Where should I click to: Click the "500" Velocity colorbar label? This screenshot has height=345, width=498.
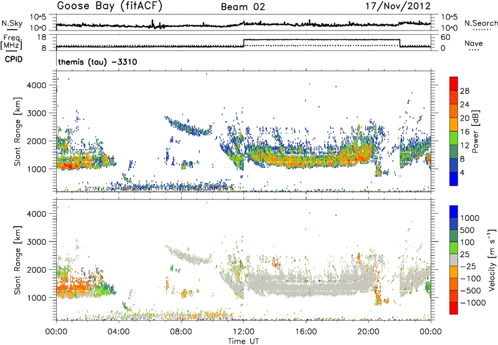(x=467, y=230)
